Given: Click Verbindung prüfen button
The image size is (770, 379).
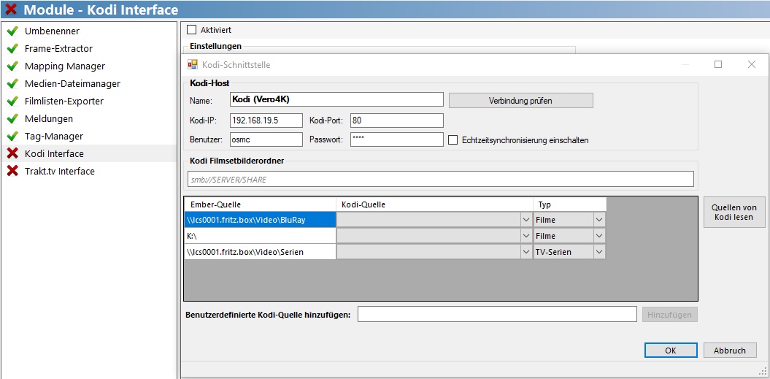Looking at the screenshot, I should click(x=520, y=100).
